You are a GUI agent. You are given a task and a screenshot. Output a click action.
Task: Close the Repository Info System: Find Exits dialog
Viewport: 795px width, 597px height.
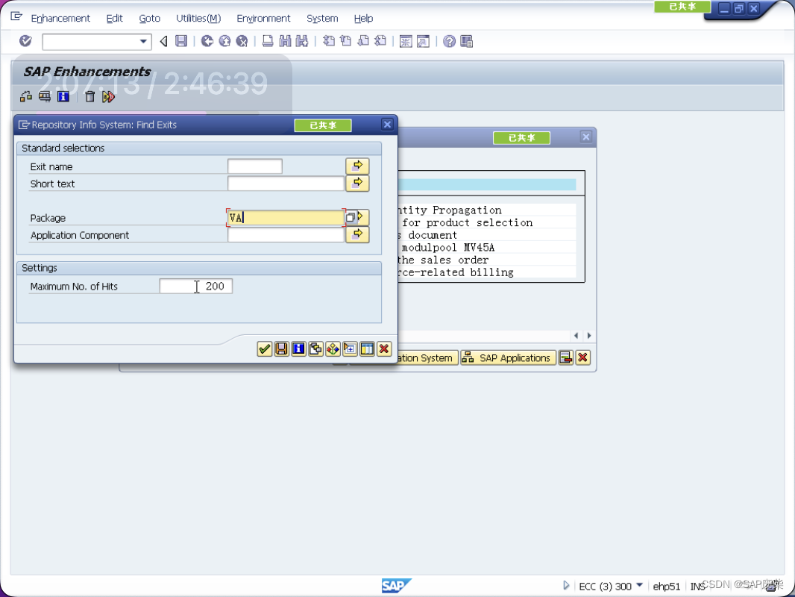click(x=387, y=125)
